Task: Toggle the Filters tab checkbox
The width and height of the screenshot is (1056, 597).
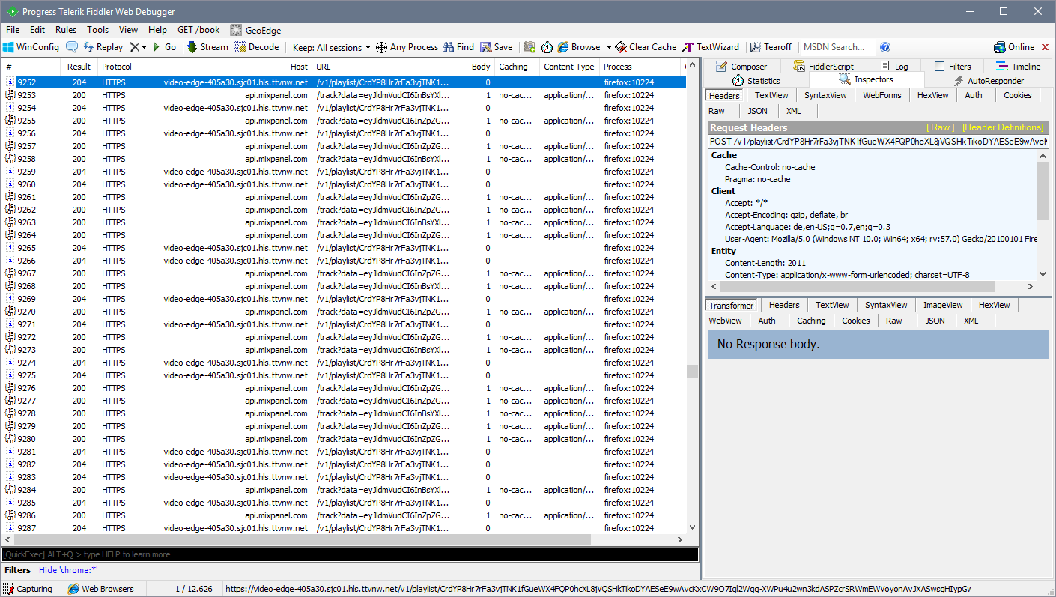Action: click(x=939, y=67)
